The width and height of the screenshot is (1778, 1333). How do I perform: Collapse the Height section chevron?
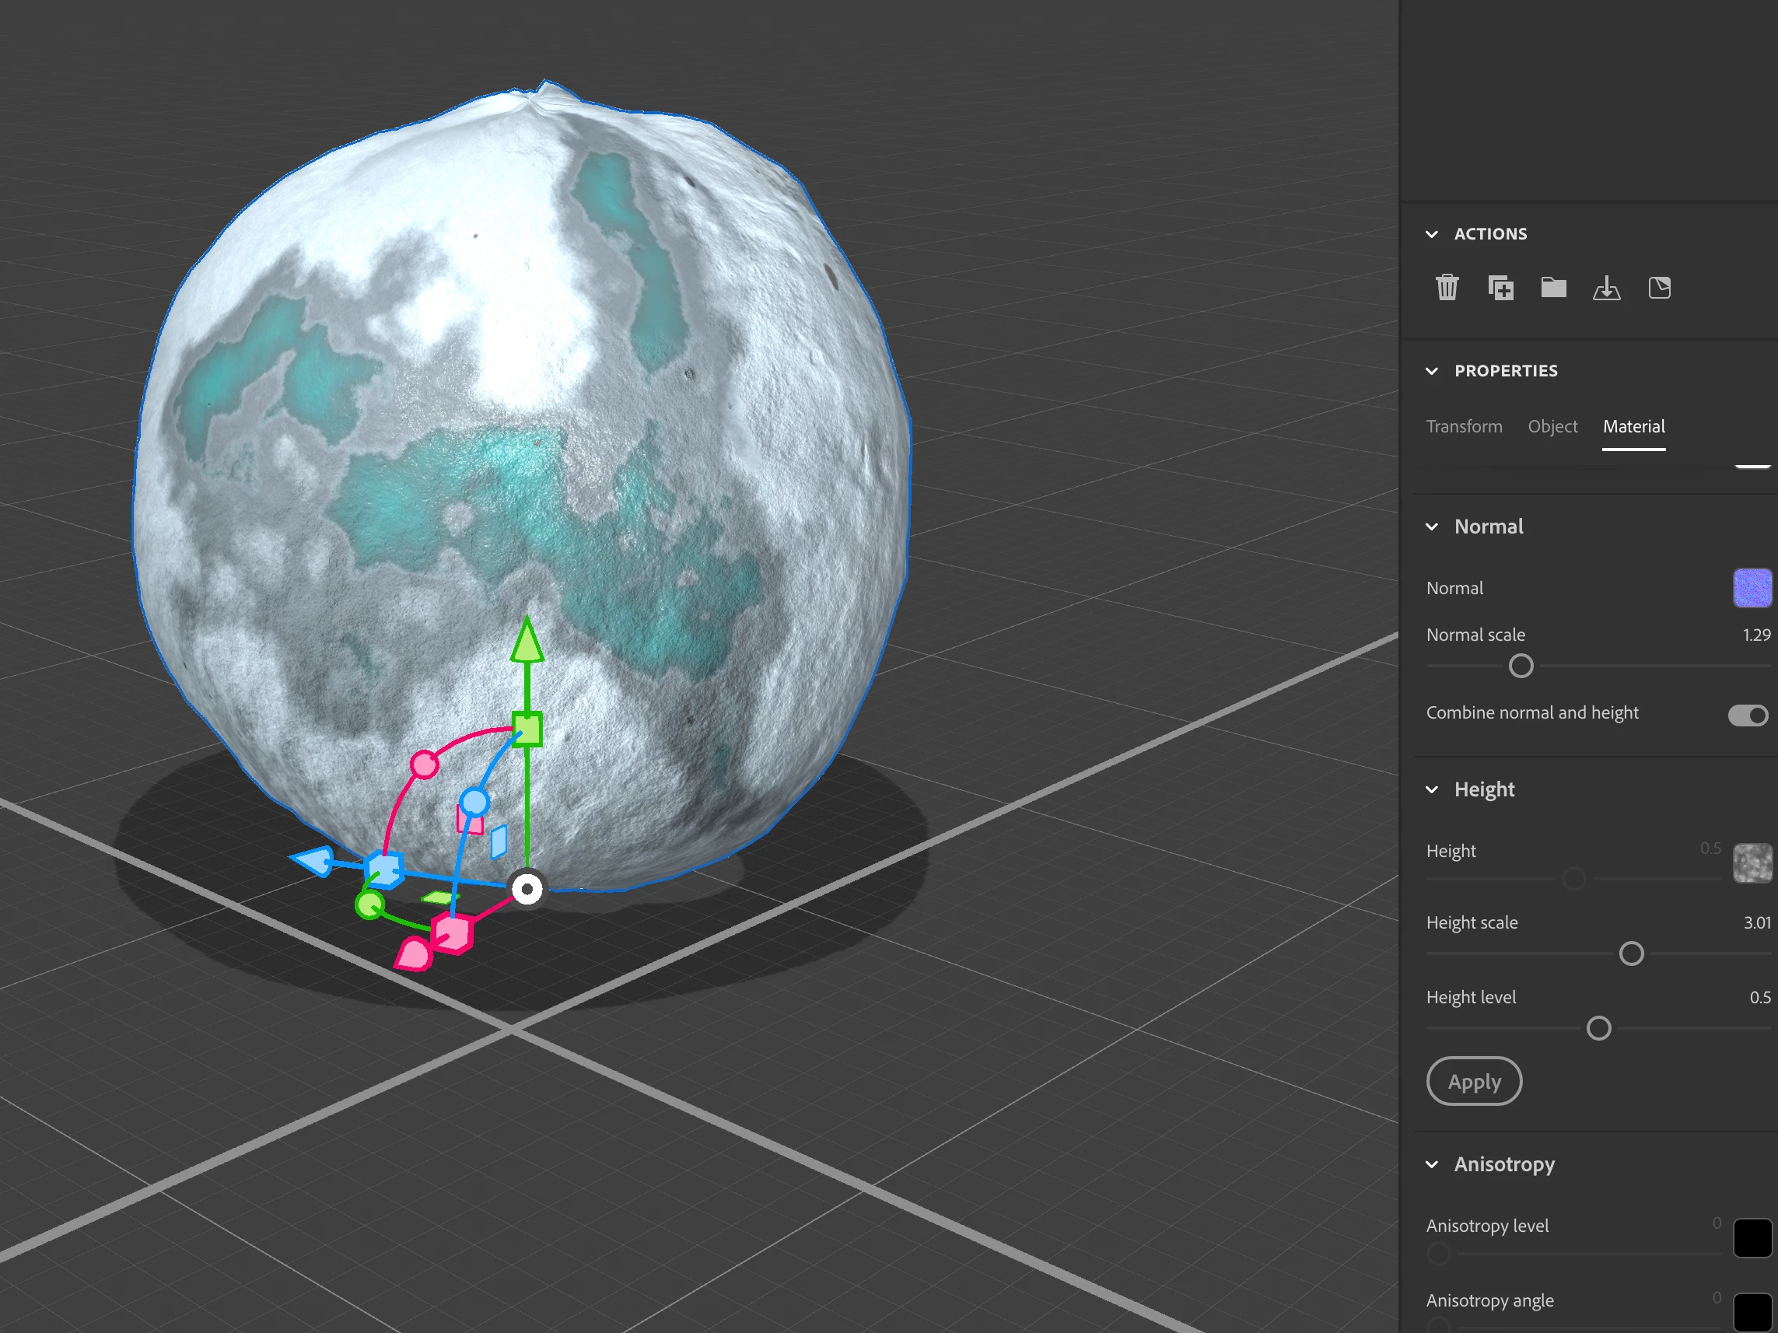tap(1432, 790)
